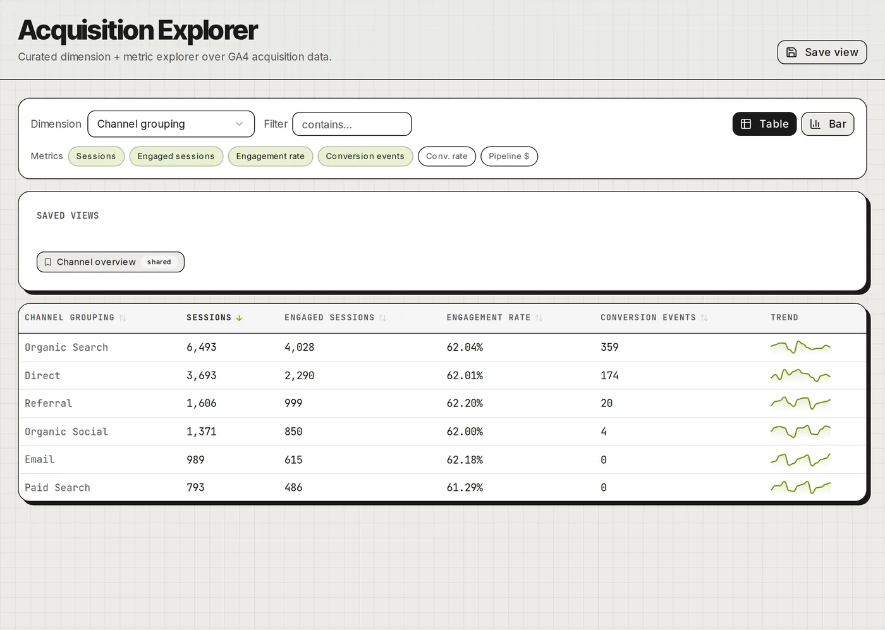This screenshot has height=630, width=885.
Task: Open the Channel grouping dimension dropdown
Action: (x=171, y=124)
